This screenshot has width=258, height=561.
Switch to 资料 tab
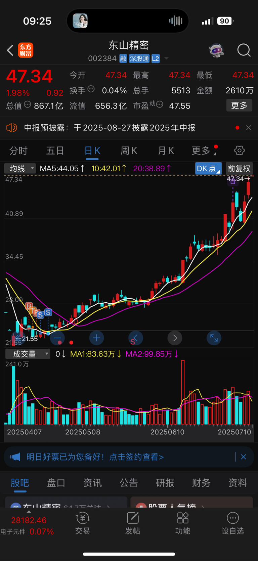point(238,483)
